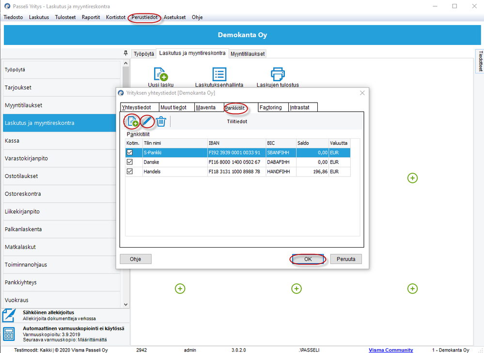Switch to the Yhteystiedot tab
Viewport: 484px width, 353px height.
click(x=140, y=107)
